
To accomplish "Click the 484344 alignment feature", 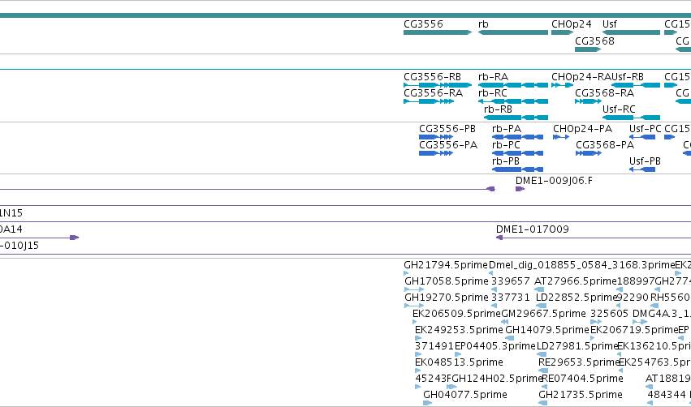I will pyautogui.click(x=650, y=403).
